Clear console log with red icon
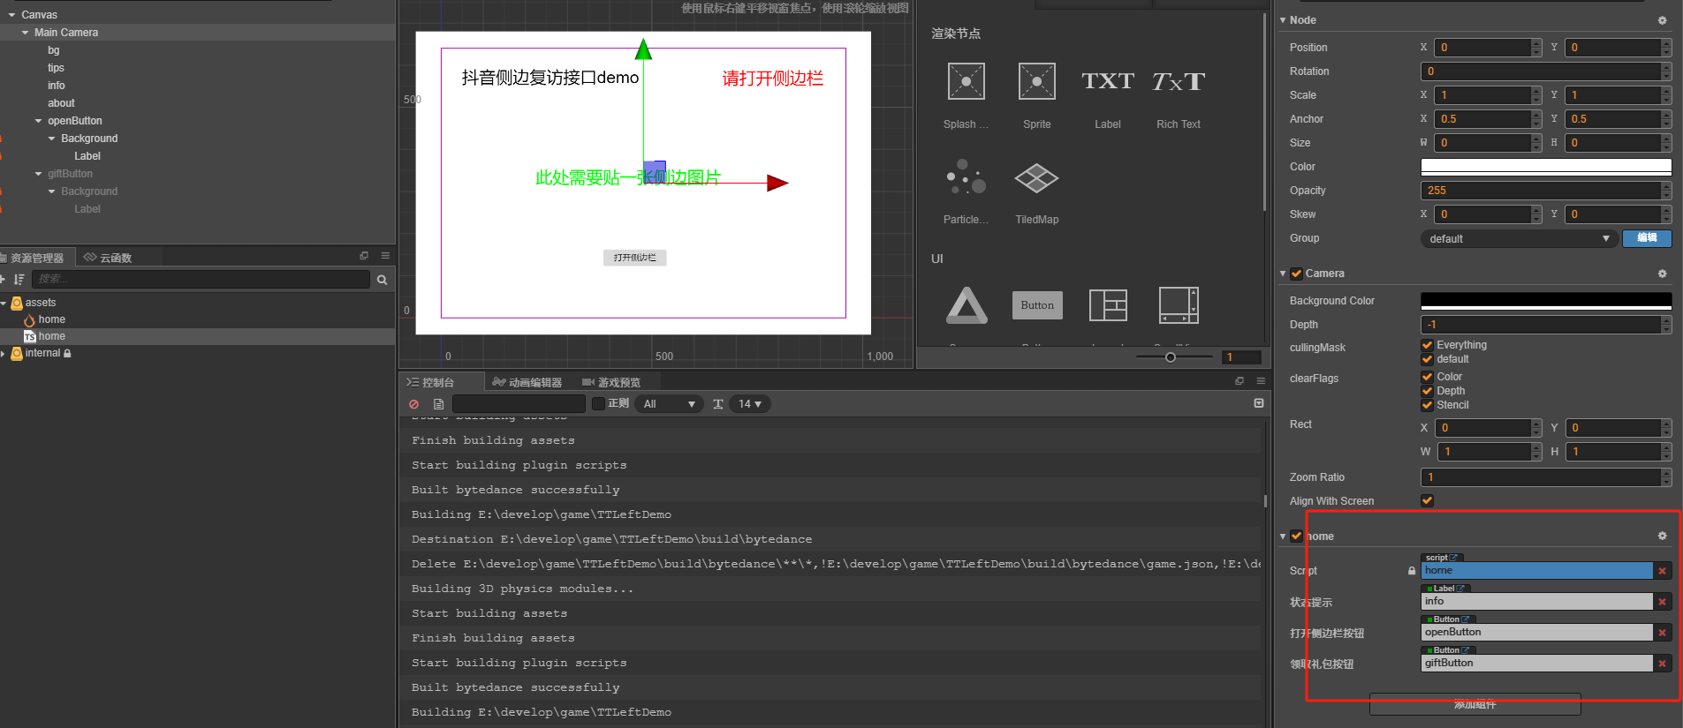The height and width of the screenshot is (728, 1683). coord(413,404)
